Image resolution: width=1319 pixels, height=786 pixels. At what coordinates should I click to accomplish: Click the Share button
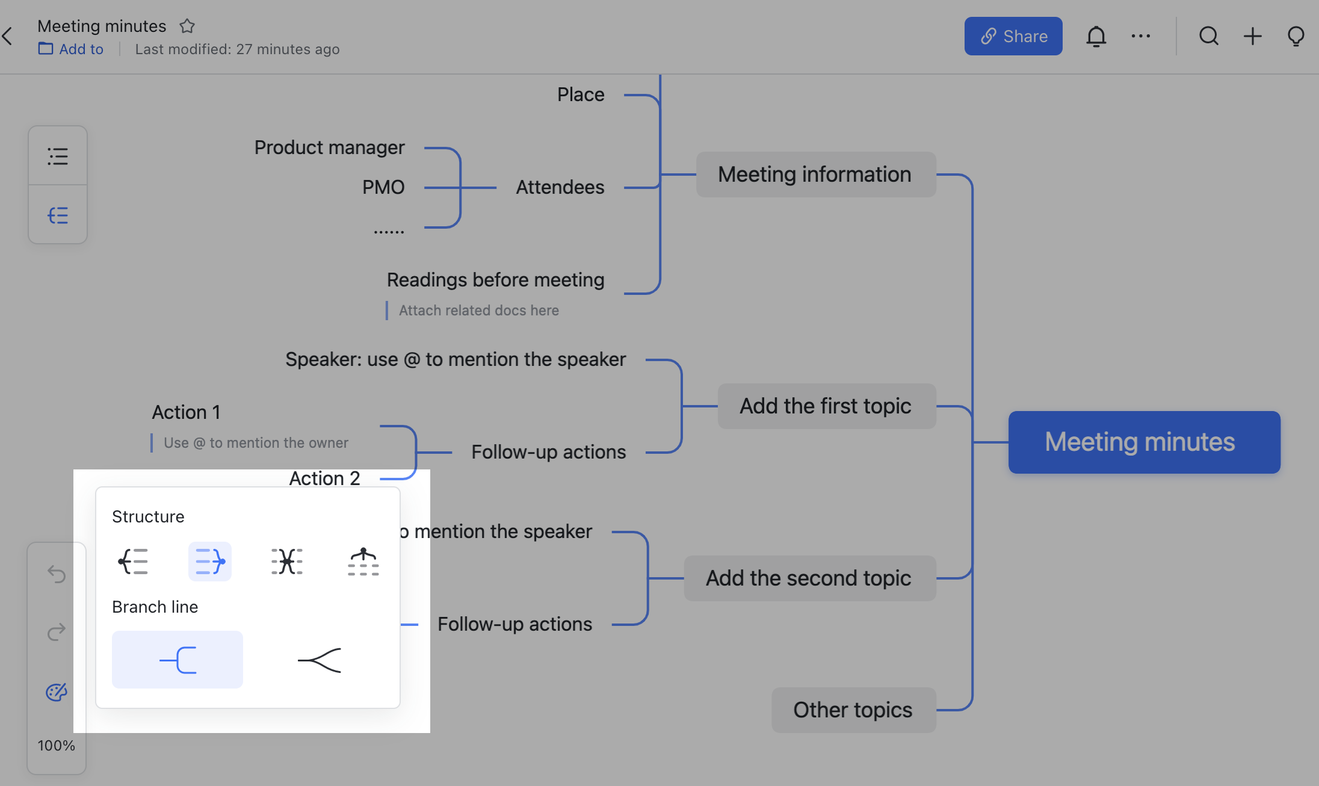click(x=1013, y=36)
